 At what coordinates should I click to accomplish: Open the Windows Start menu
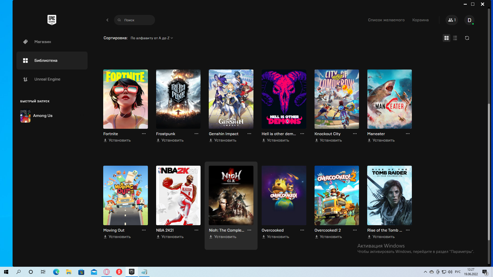tap(6, 272)
